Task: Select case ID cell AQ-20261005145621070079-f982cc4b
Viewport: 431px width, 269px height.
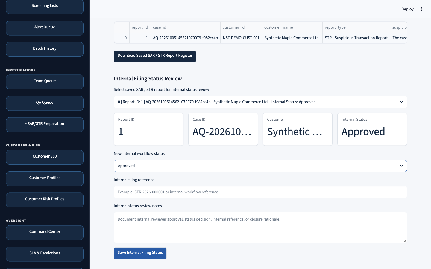Action: click(185, 38)
